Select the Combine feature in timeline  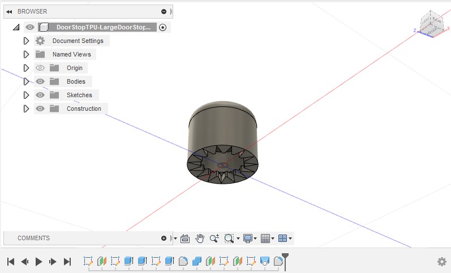tap(197, 261)
